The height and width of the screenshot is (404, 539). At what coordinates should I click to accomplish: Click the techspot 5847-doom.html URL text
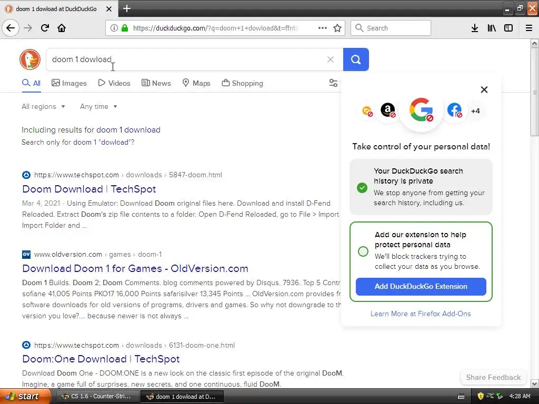(x=128, y=175)
